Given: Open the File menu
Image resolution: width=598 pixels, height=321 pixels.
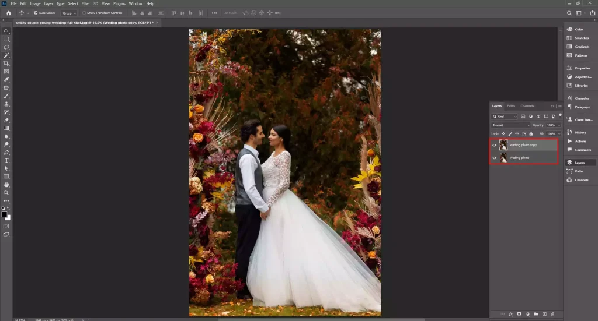Looking at the screenshot, I should point(13,4).
